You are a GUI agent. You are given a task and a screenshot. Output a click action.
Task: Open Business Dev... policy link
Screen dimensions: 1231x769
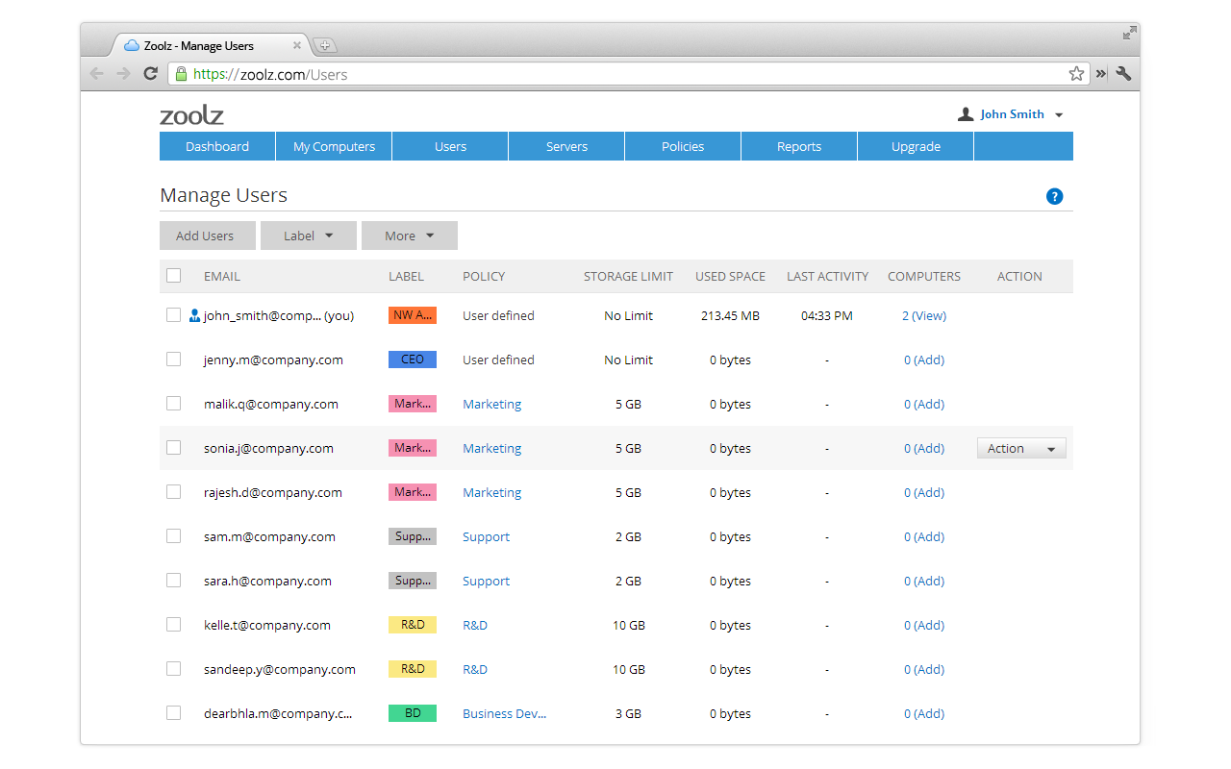point(504,713)
